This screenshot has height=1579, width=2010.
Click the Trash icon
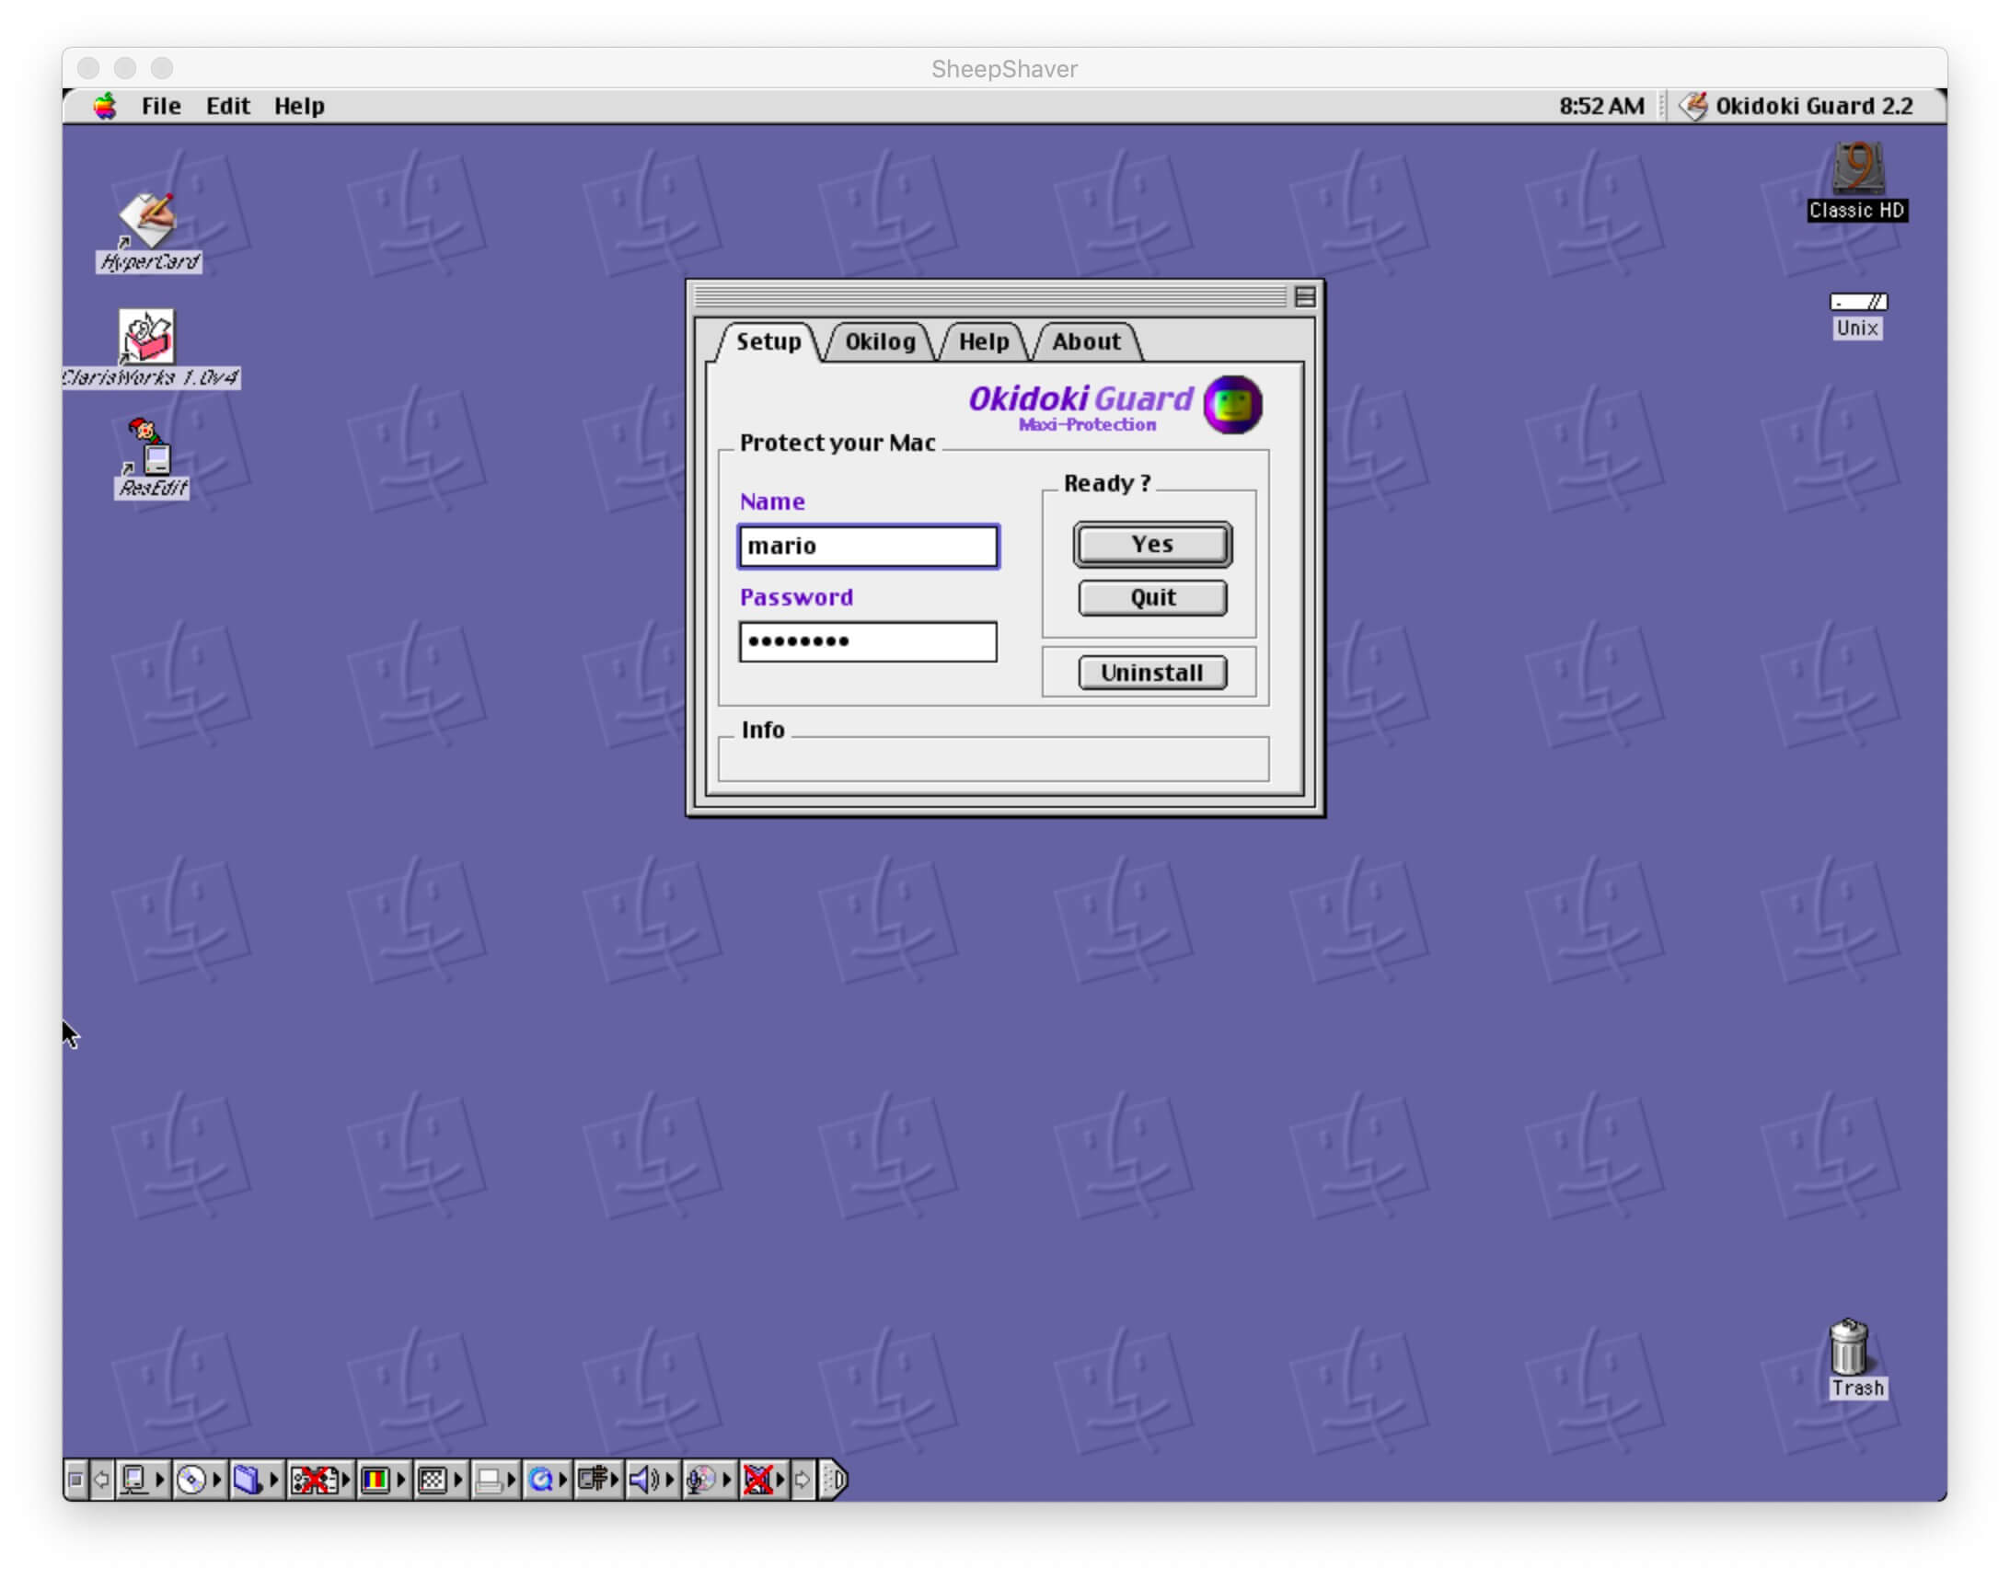[x=1848, y=1349]
